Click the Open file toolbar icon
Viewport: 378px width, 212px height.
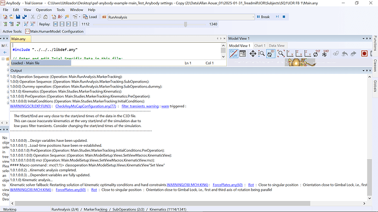click(12, 17)
